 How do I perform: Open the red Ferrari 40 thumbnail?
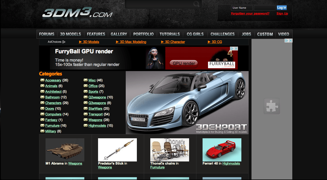(222, 150)
